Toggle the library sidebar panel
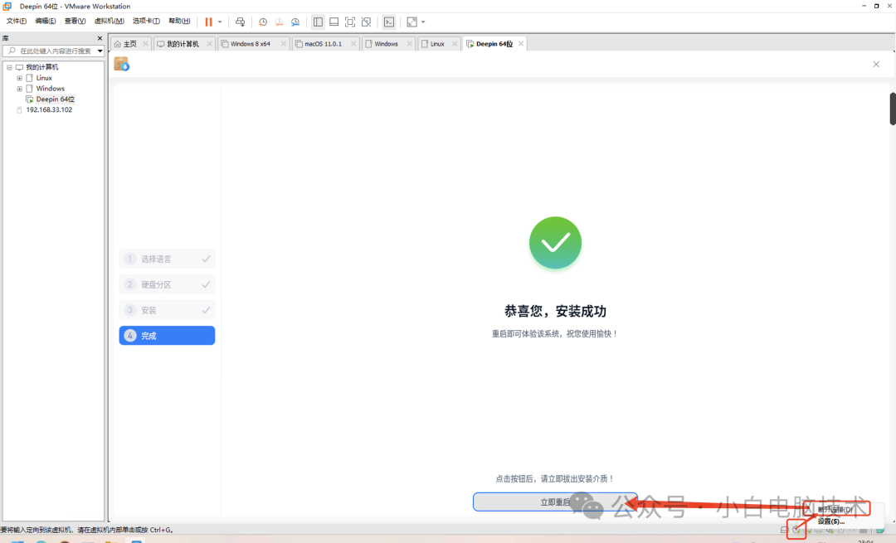The width and height of the screenshot is (896, 543). pos(318,22)
